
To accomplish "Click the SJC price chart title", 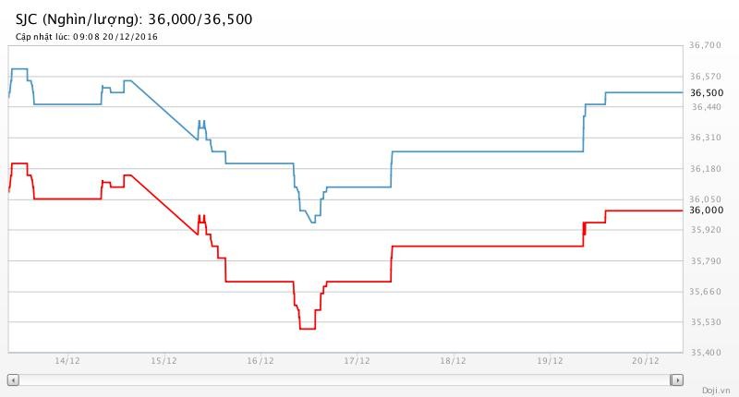I will coord(134,18).
